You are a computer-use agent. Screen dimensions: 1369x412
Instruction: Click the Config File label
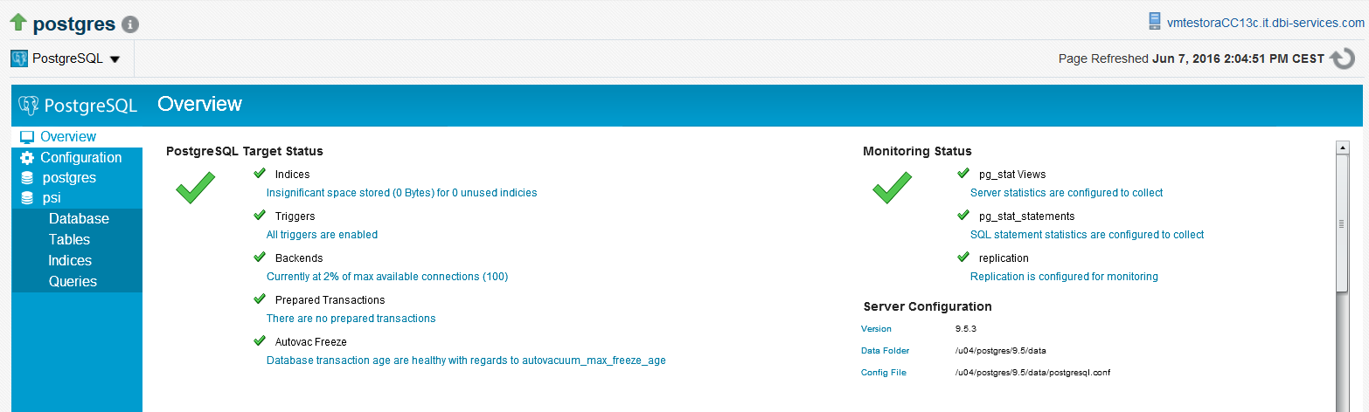pyautogui.click(x=884, y=373)
